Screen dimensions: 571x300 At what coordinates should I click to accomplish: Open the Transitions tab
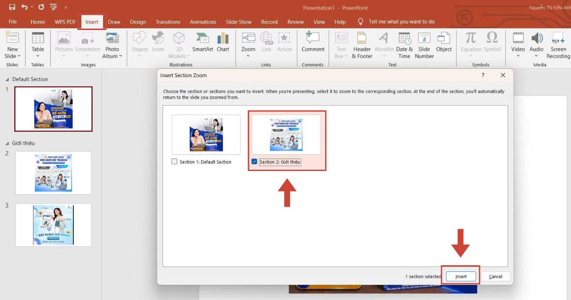(x=168, y=22)
